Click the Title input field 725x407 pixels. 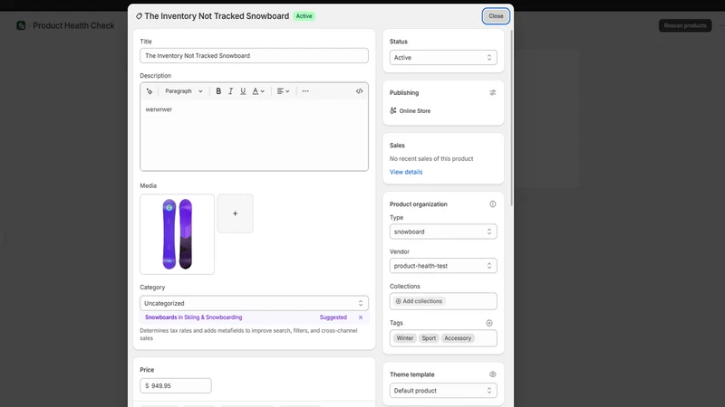click(x=254, y=56)
